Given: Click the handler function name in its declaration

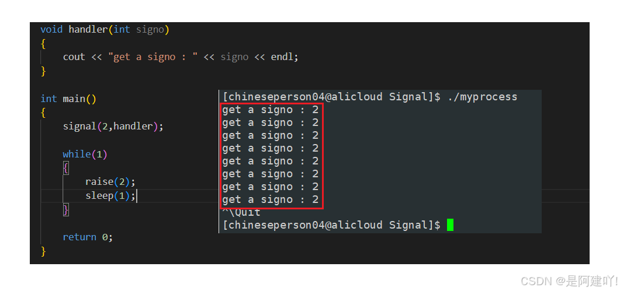Looking at the screenshot, I should (x=88, y=30).
